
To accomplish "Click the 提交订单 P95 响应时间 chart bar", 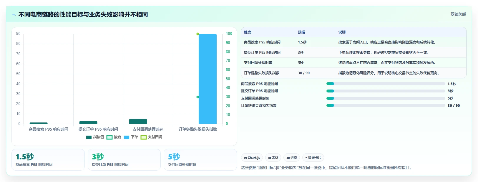I will [88, 122].
